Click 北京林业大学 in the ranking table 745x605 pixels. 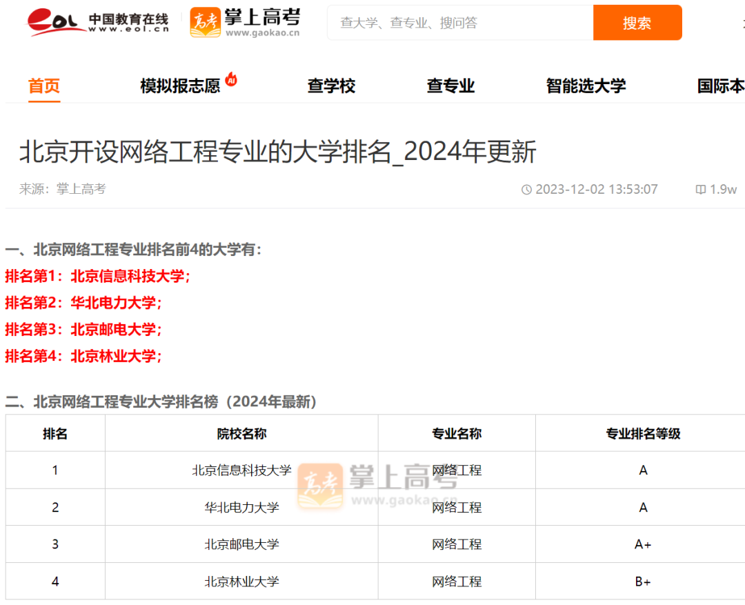(241, 582)
